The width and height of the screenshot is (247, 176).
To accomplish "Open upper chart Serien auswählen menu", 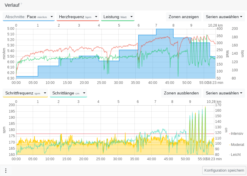I will 224,17.
